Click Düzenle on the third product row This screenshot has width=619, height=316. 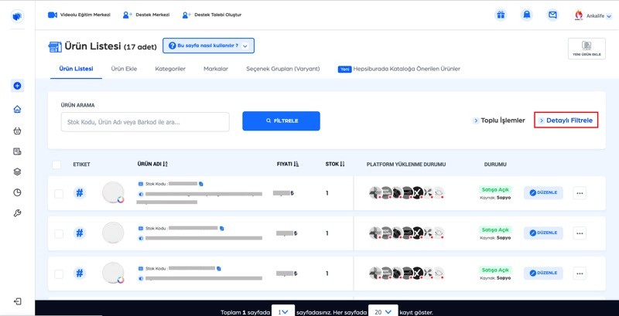coord(543,273)
